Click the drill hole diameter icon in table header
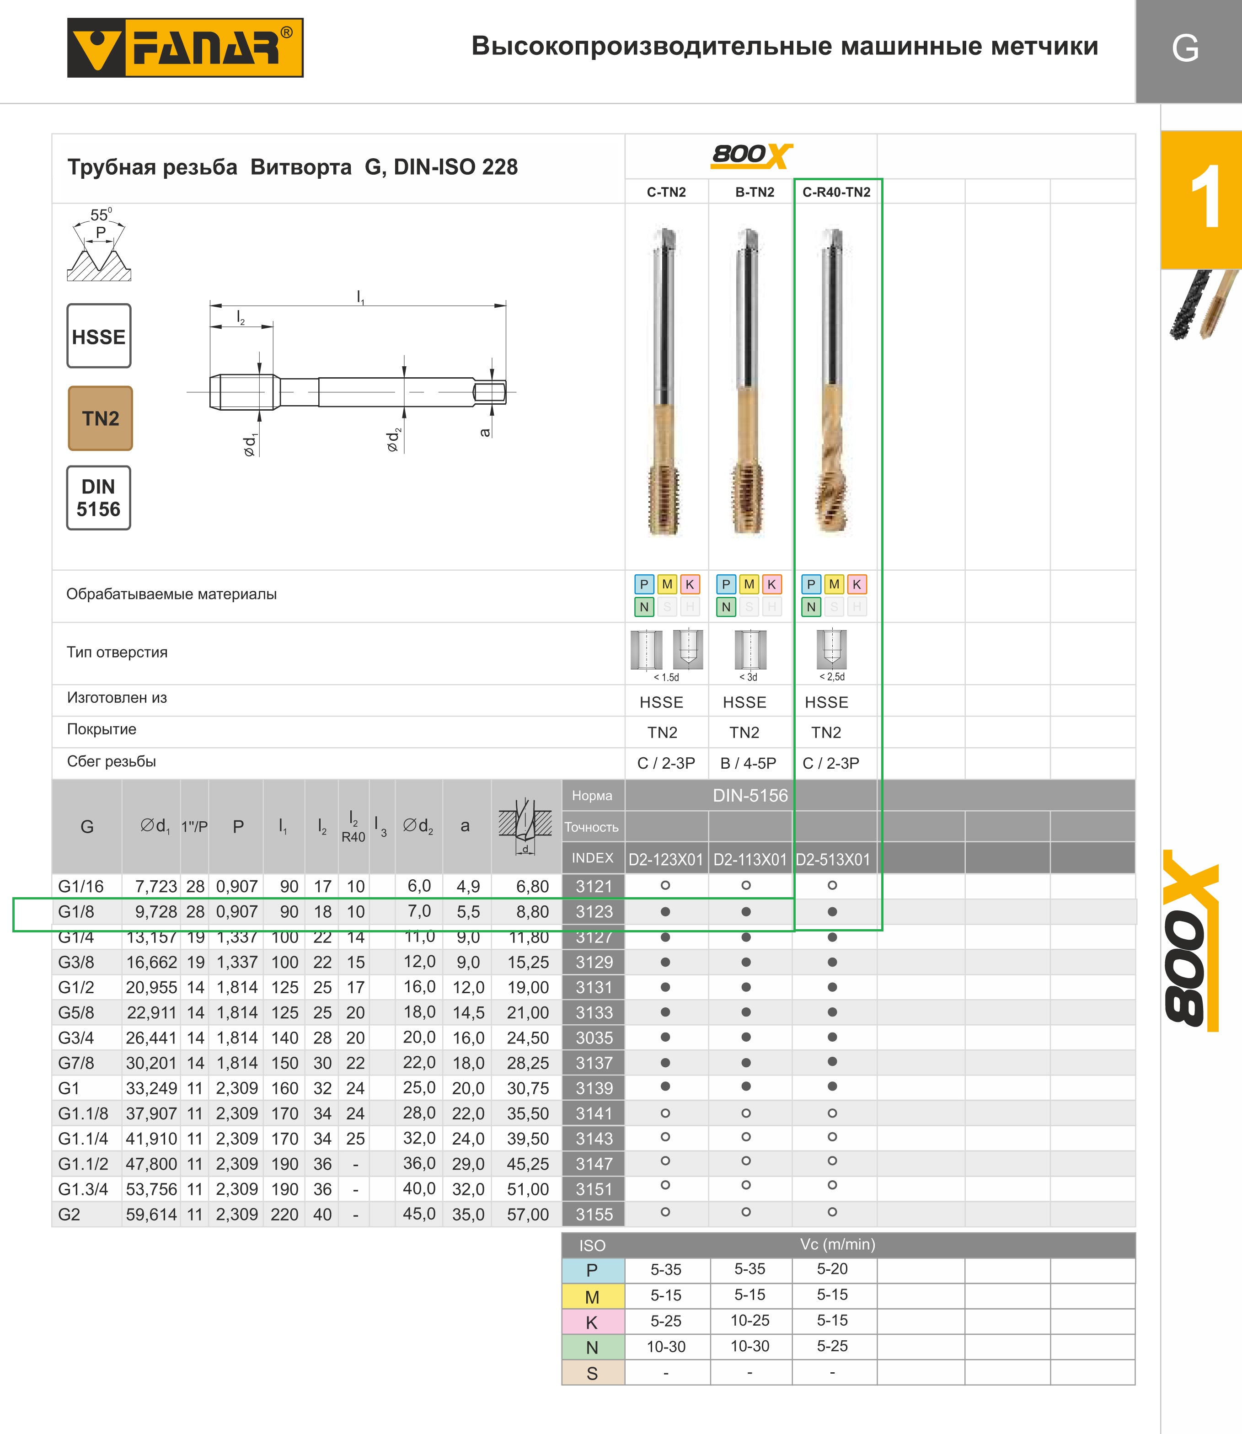This screenshot has height=1434, width=1242. (x=525, y=826)
